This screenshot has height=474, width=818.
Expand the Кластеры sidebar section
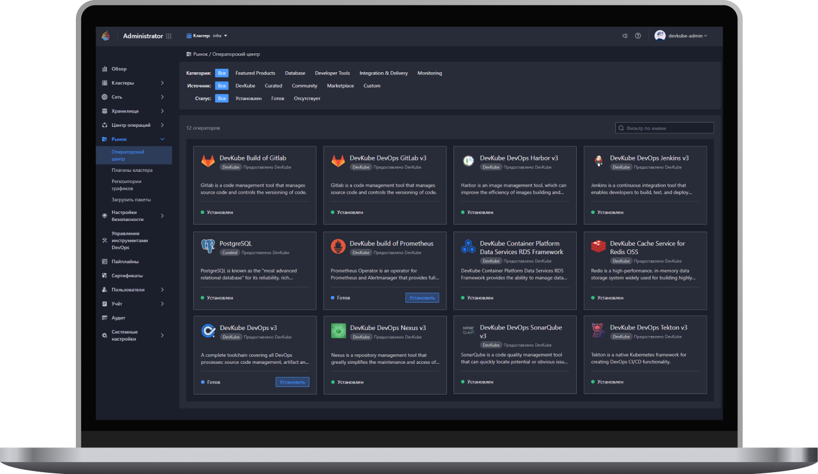point(133,83)
